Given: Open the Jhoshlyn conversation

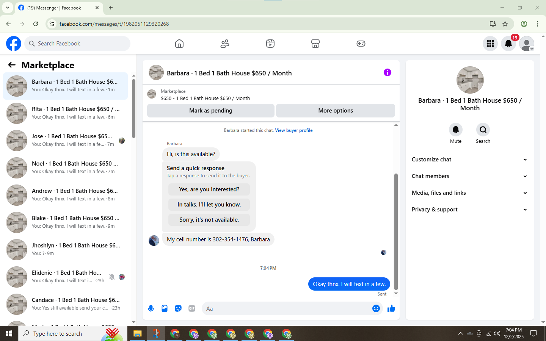Looking at the screenshot, I should coord(65,250).
